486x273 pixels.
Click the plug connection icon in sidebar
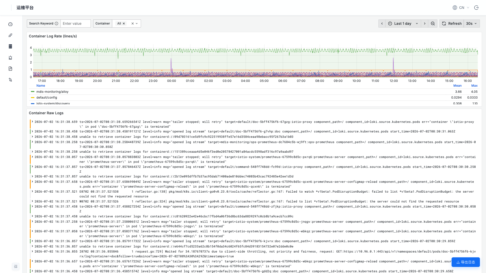click(10, 35)
